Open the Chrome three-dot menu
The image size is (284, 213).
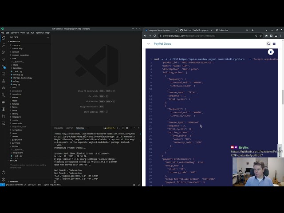tap(281, 36)
